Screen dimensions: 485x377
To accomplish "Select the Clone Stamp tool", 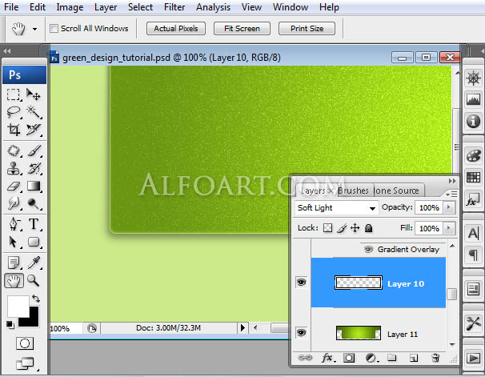I will 14,169.
